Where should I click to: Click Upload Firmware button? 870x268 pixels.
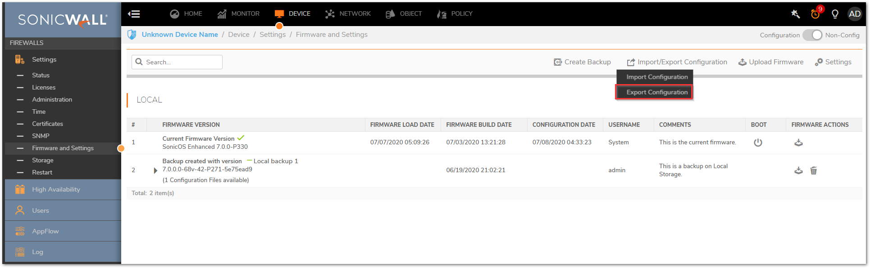[771, 62]
